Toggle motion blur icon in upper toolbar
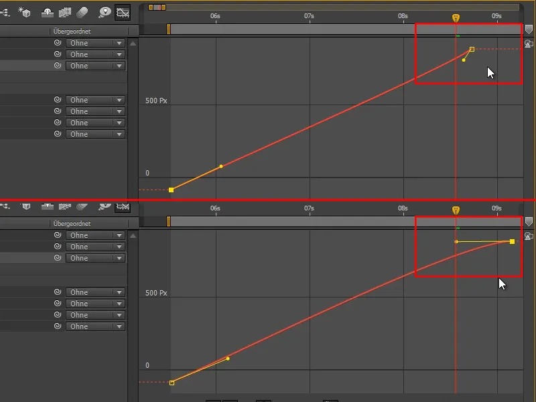 [82, 13]
